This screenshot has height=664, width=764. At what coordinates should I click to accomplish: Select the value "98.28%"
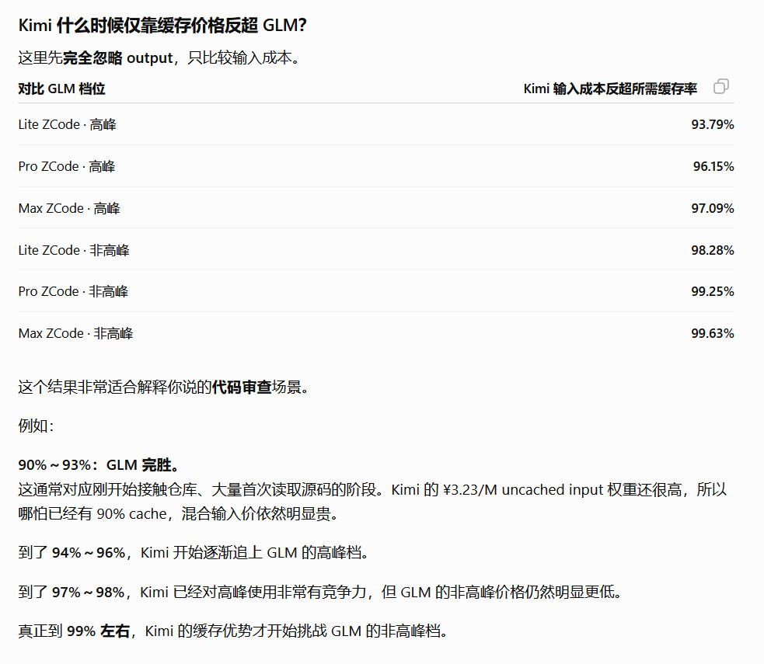(x=713, y=250)
